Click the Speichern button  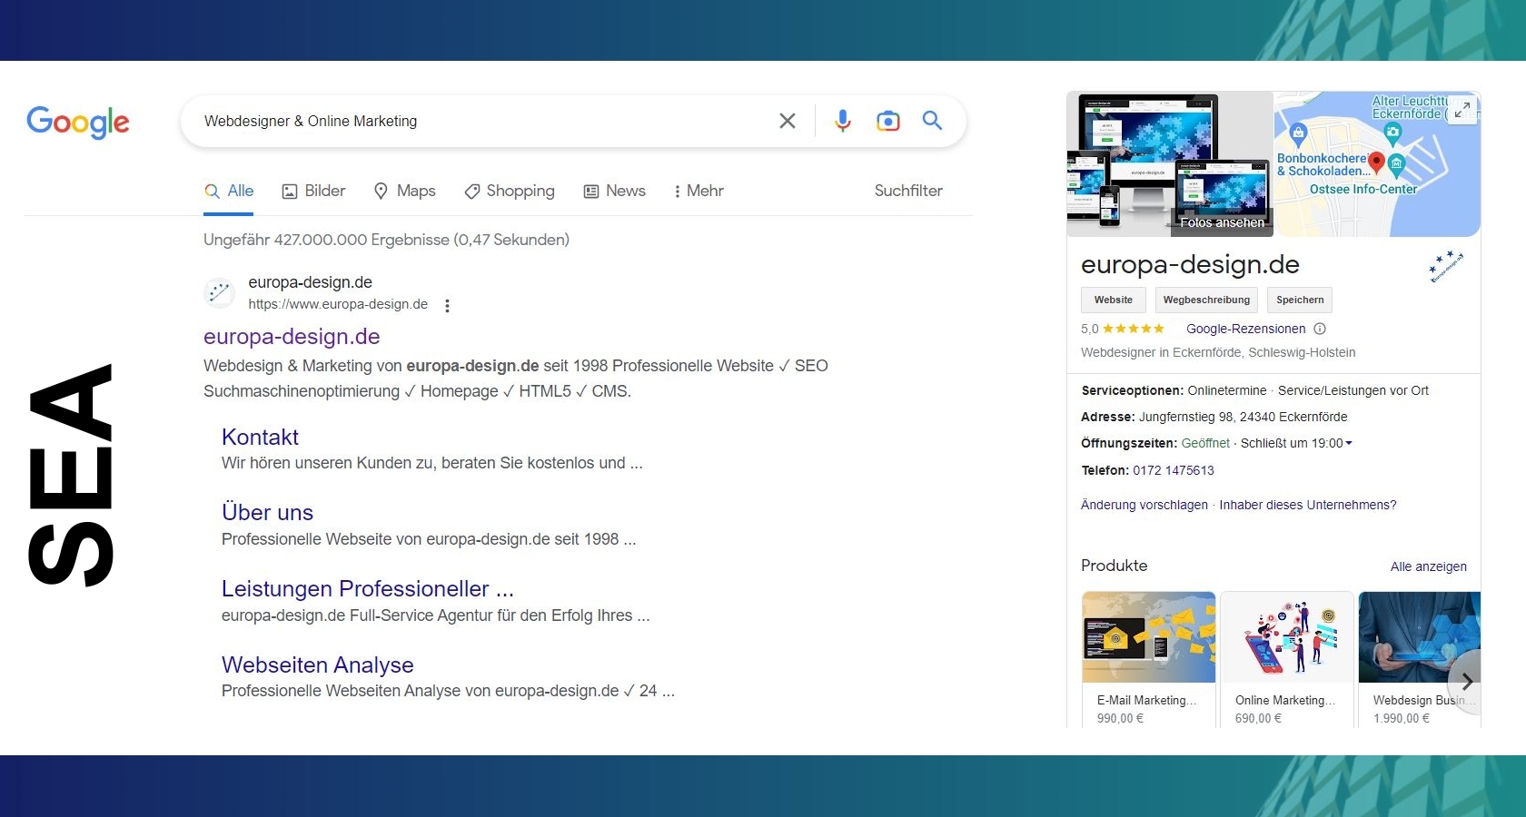point(1300,300)
